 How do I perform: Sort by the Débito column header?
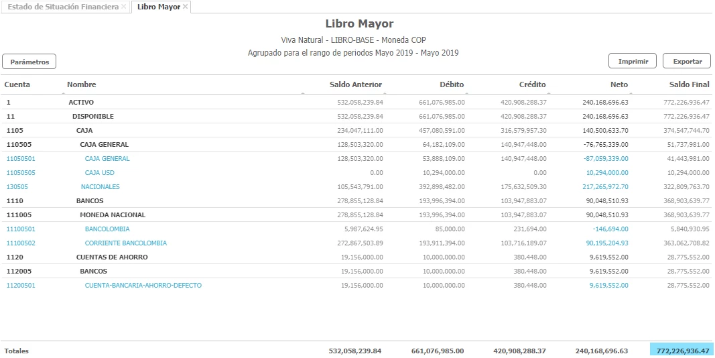[x=451, y=84]
